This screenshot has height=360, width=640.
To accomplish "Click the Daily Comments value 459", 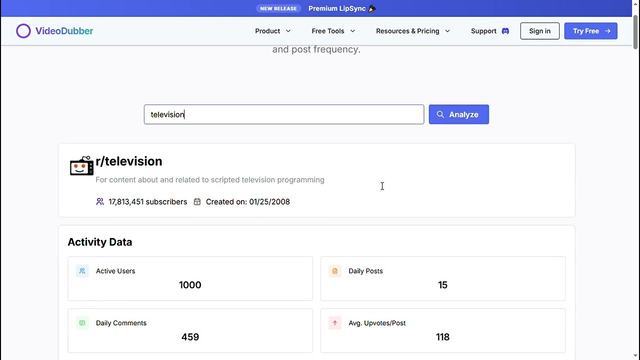I will coord(190,337).
